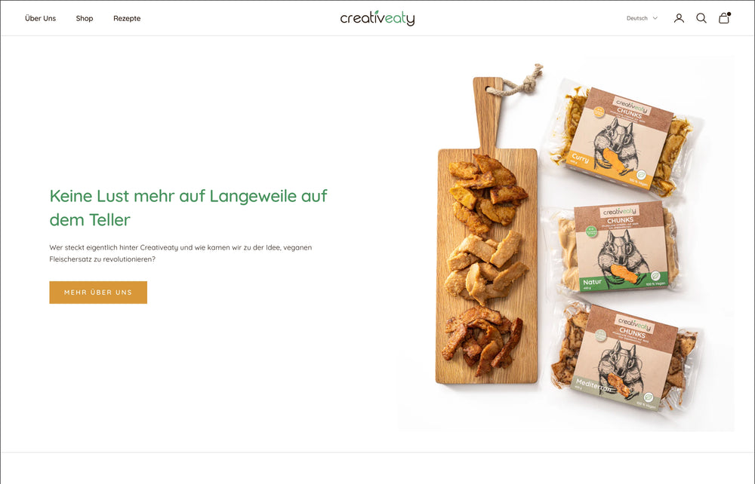Open the Über Uns menu item

click(41, 18)
